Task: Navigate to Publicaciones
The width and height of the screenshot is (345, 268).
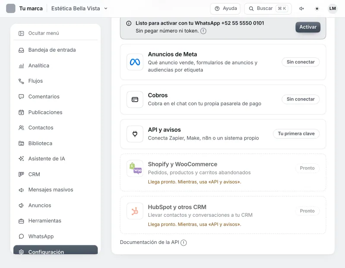Action: click(56, 112)
